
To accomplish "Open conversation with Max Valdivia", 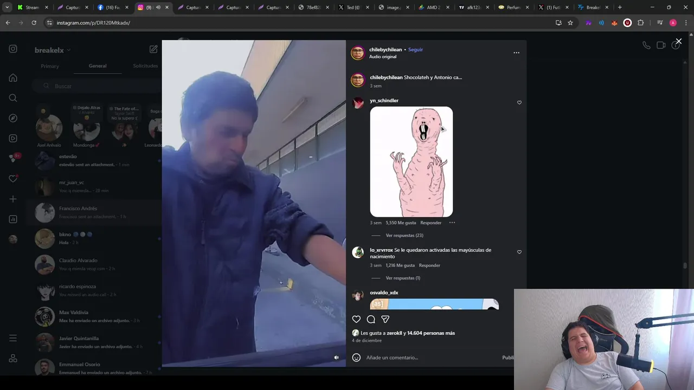I will (95, 316).
